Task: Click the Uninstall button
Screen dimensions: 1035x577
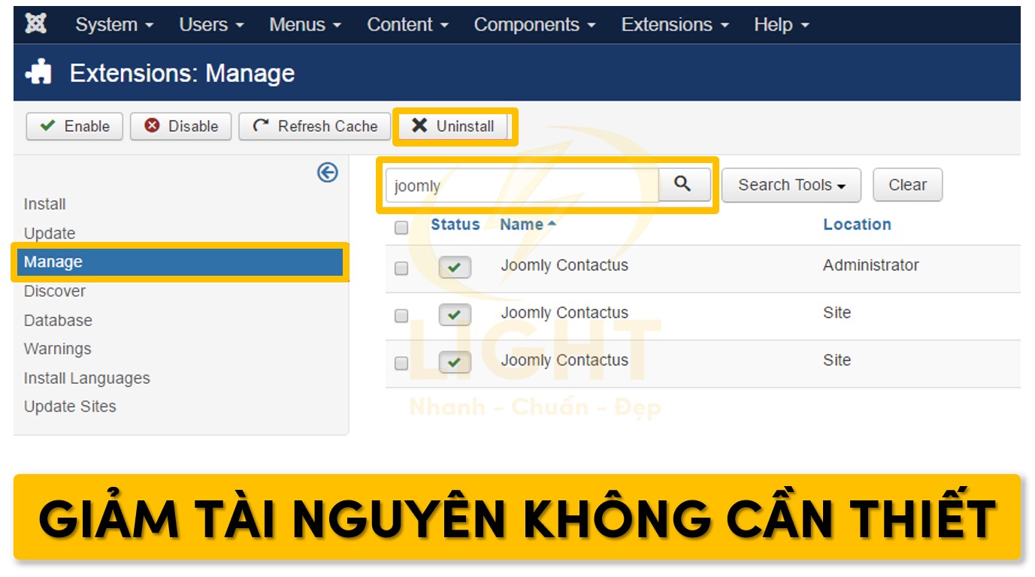Action: (x=453, y=126)
